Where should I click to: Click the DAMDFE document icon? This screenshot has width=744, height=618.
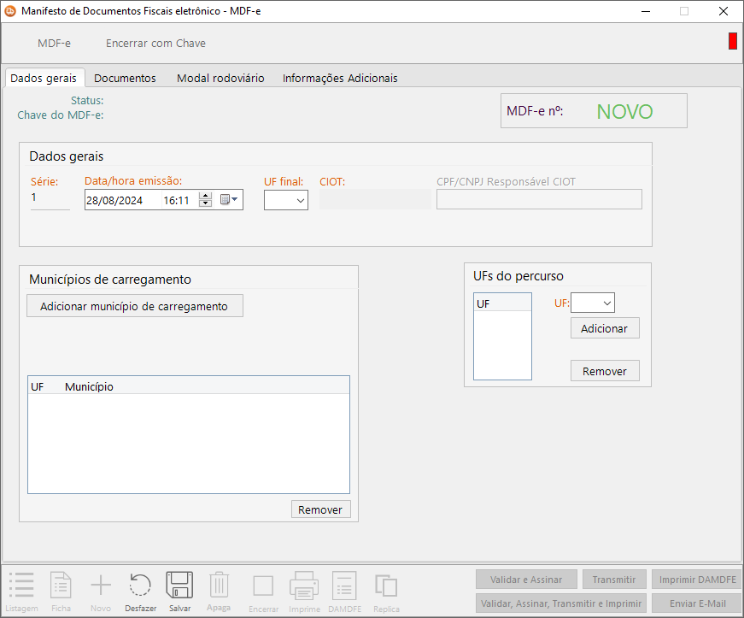tap(344, 586)
